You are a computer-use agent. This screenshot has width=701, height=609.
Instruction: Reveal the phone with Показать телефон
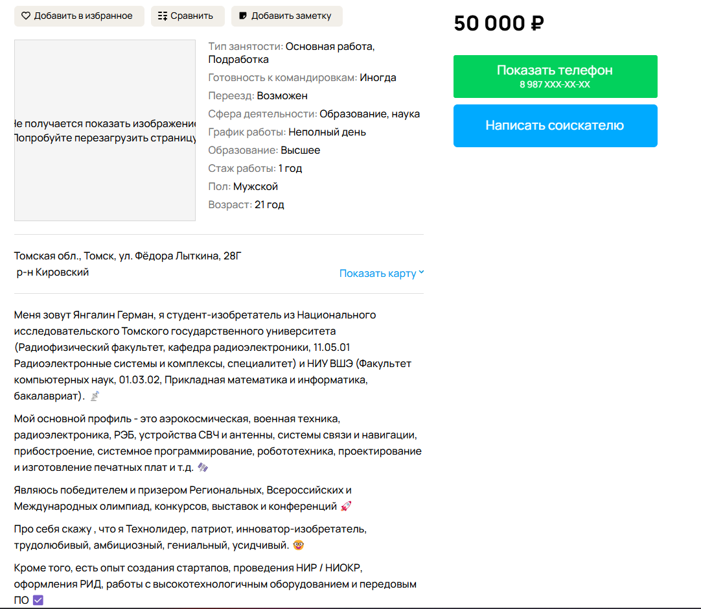point(555,71)
